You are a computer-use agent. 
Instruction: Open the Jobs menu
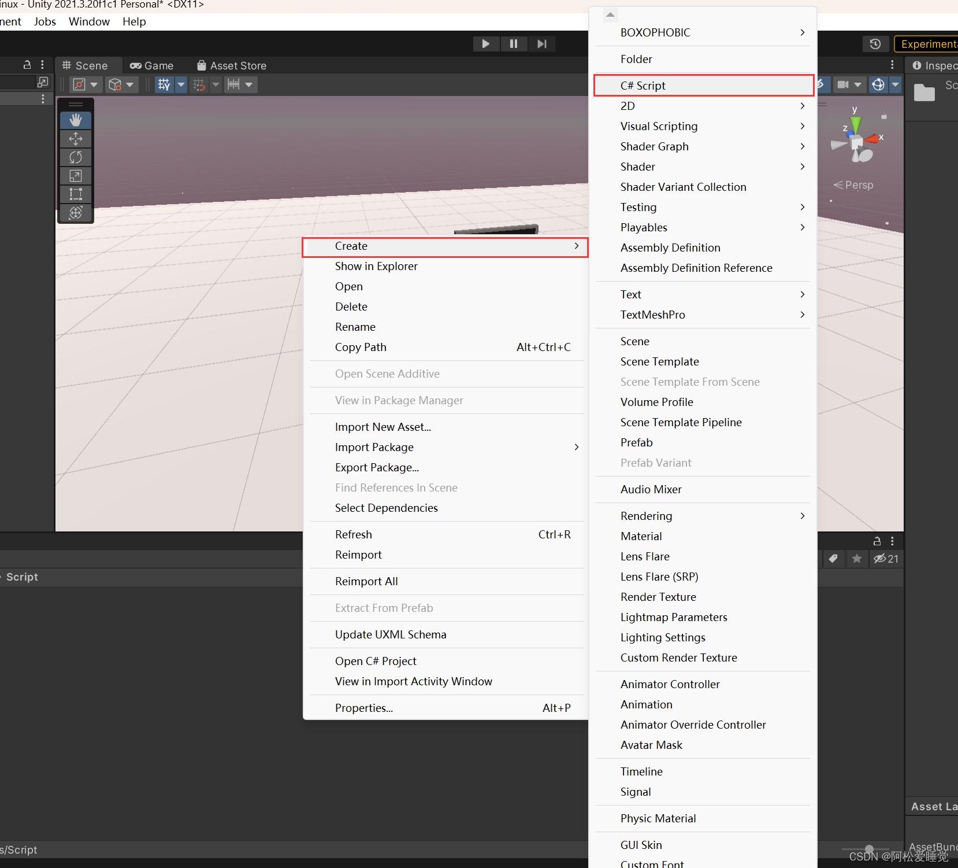tap(45, 21)
